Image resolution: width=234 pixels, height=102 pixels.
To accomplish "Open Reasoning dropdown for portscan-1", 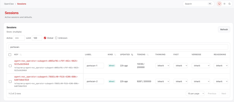I will coord(221,65).
